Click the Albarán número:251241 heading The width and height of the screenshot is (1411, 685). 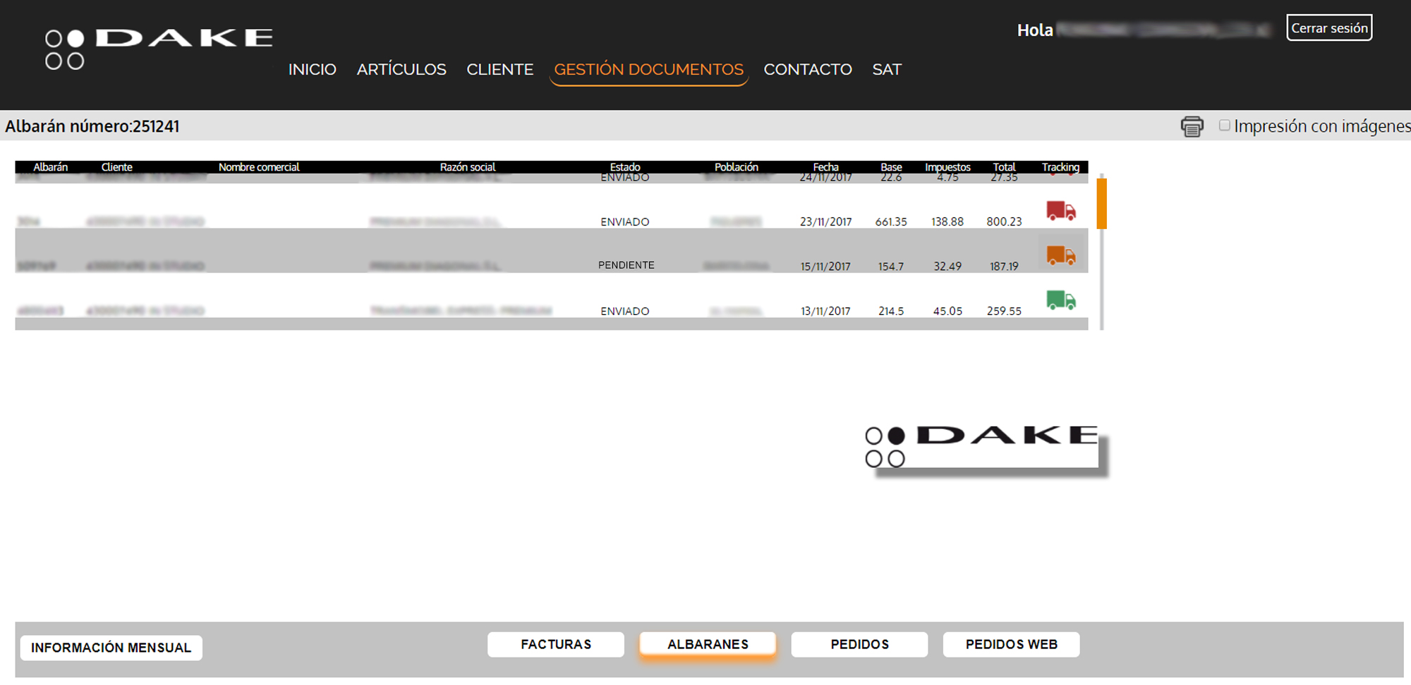[x=92, y=126]
